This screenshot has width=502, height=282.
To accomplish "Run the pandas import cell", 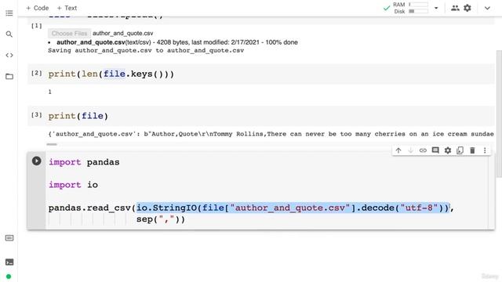I will [x=37, y=161].
